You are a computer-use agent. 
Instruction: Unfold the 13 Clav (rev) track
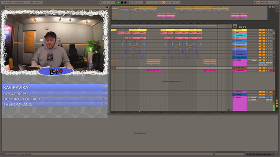pos(234,44)
